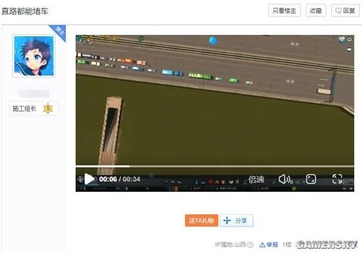Click the 00:06 / 00:34 time display
This screenshot has width=362, height=253.
click(120, 179)
